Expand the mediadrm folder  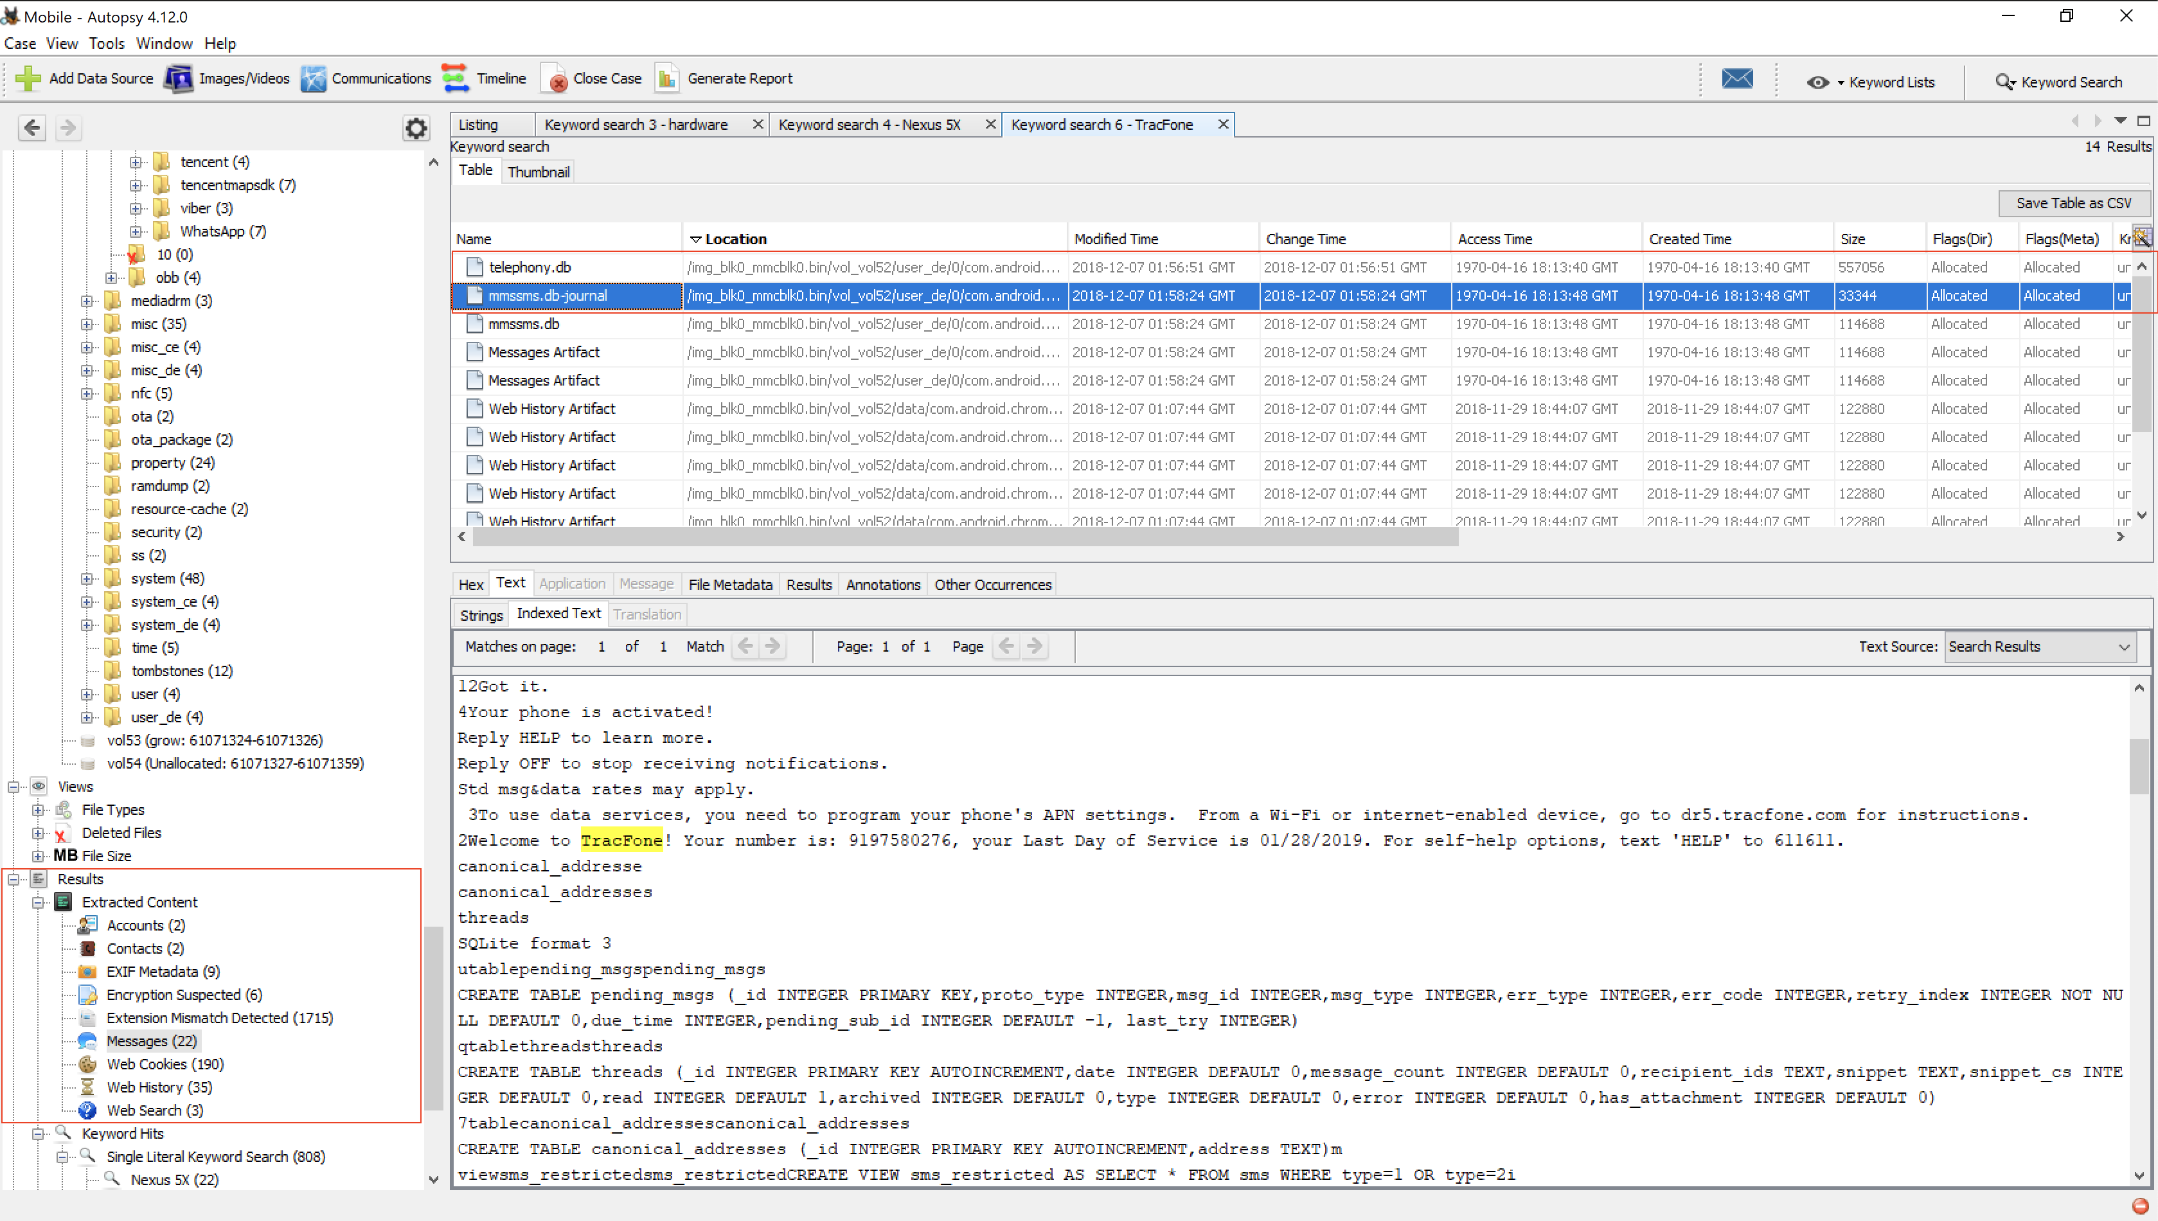[86, 301]
